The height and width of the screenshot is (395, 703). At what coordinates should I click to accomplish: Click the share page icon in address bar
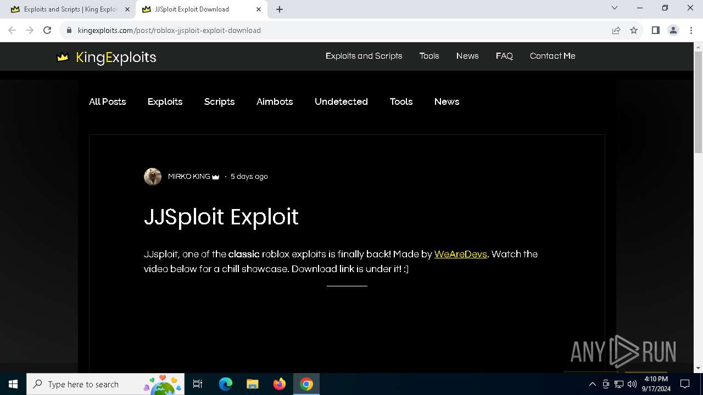[x=616, y=30]
